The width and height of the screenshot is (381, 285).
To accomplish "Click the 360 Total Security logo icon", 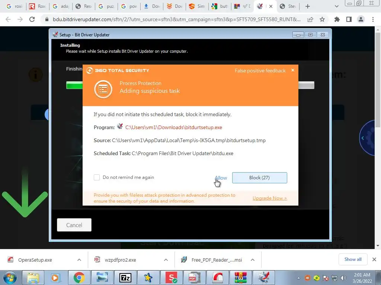I will pyautogui.click(x=90, y=71).
